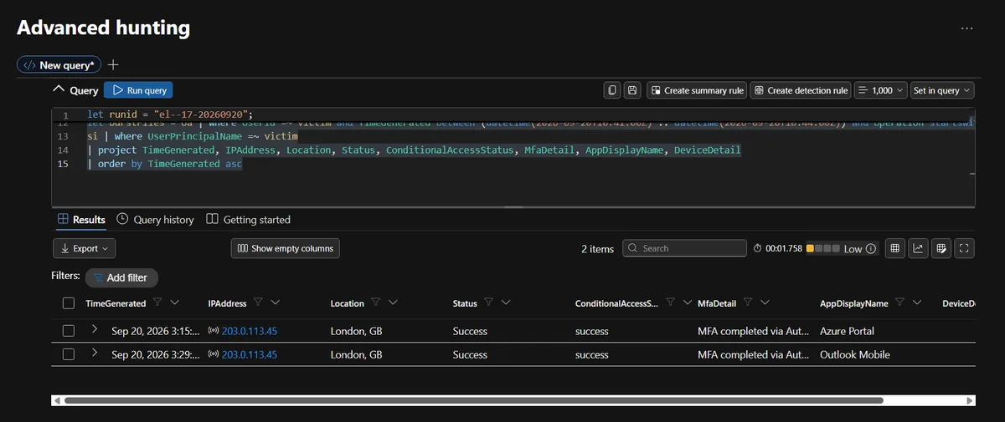Expand the Sep 20 3:29 row details
The height and width of the screenshot is (422, 1005).
(95, 353)
